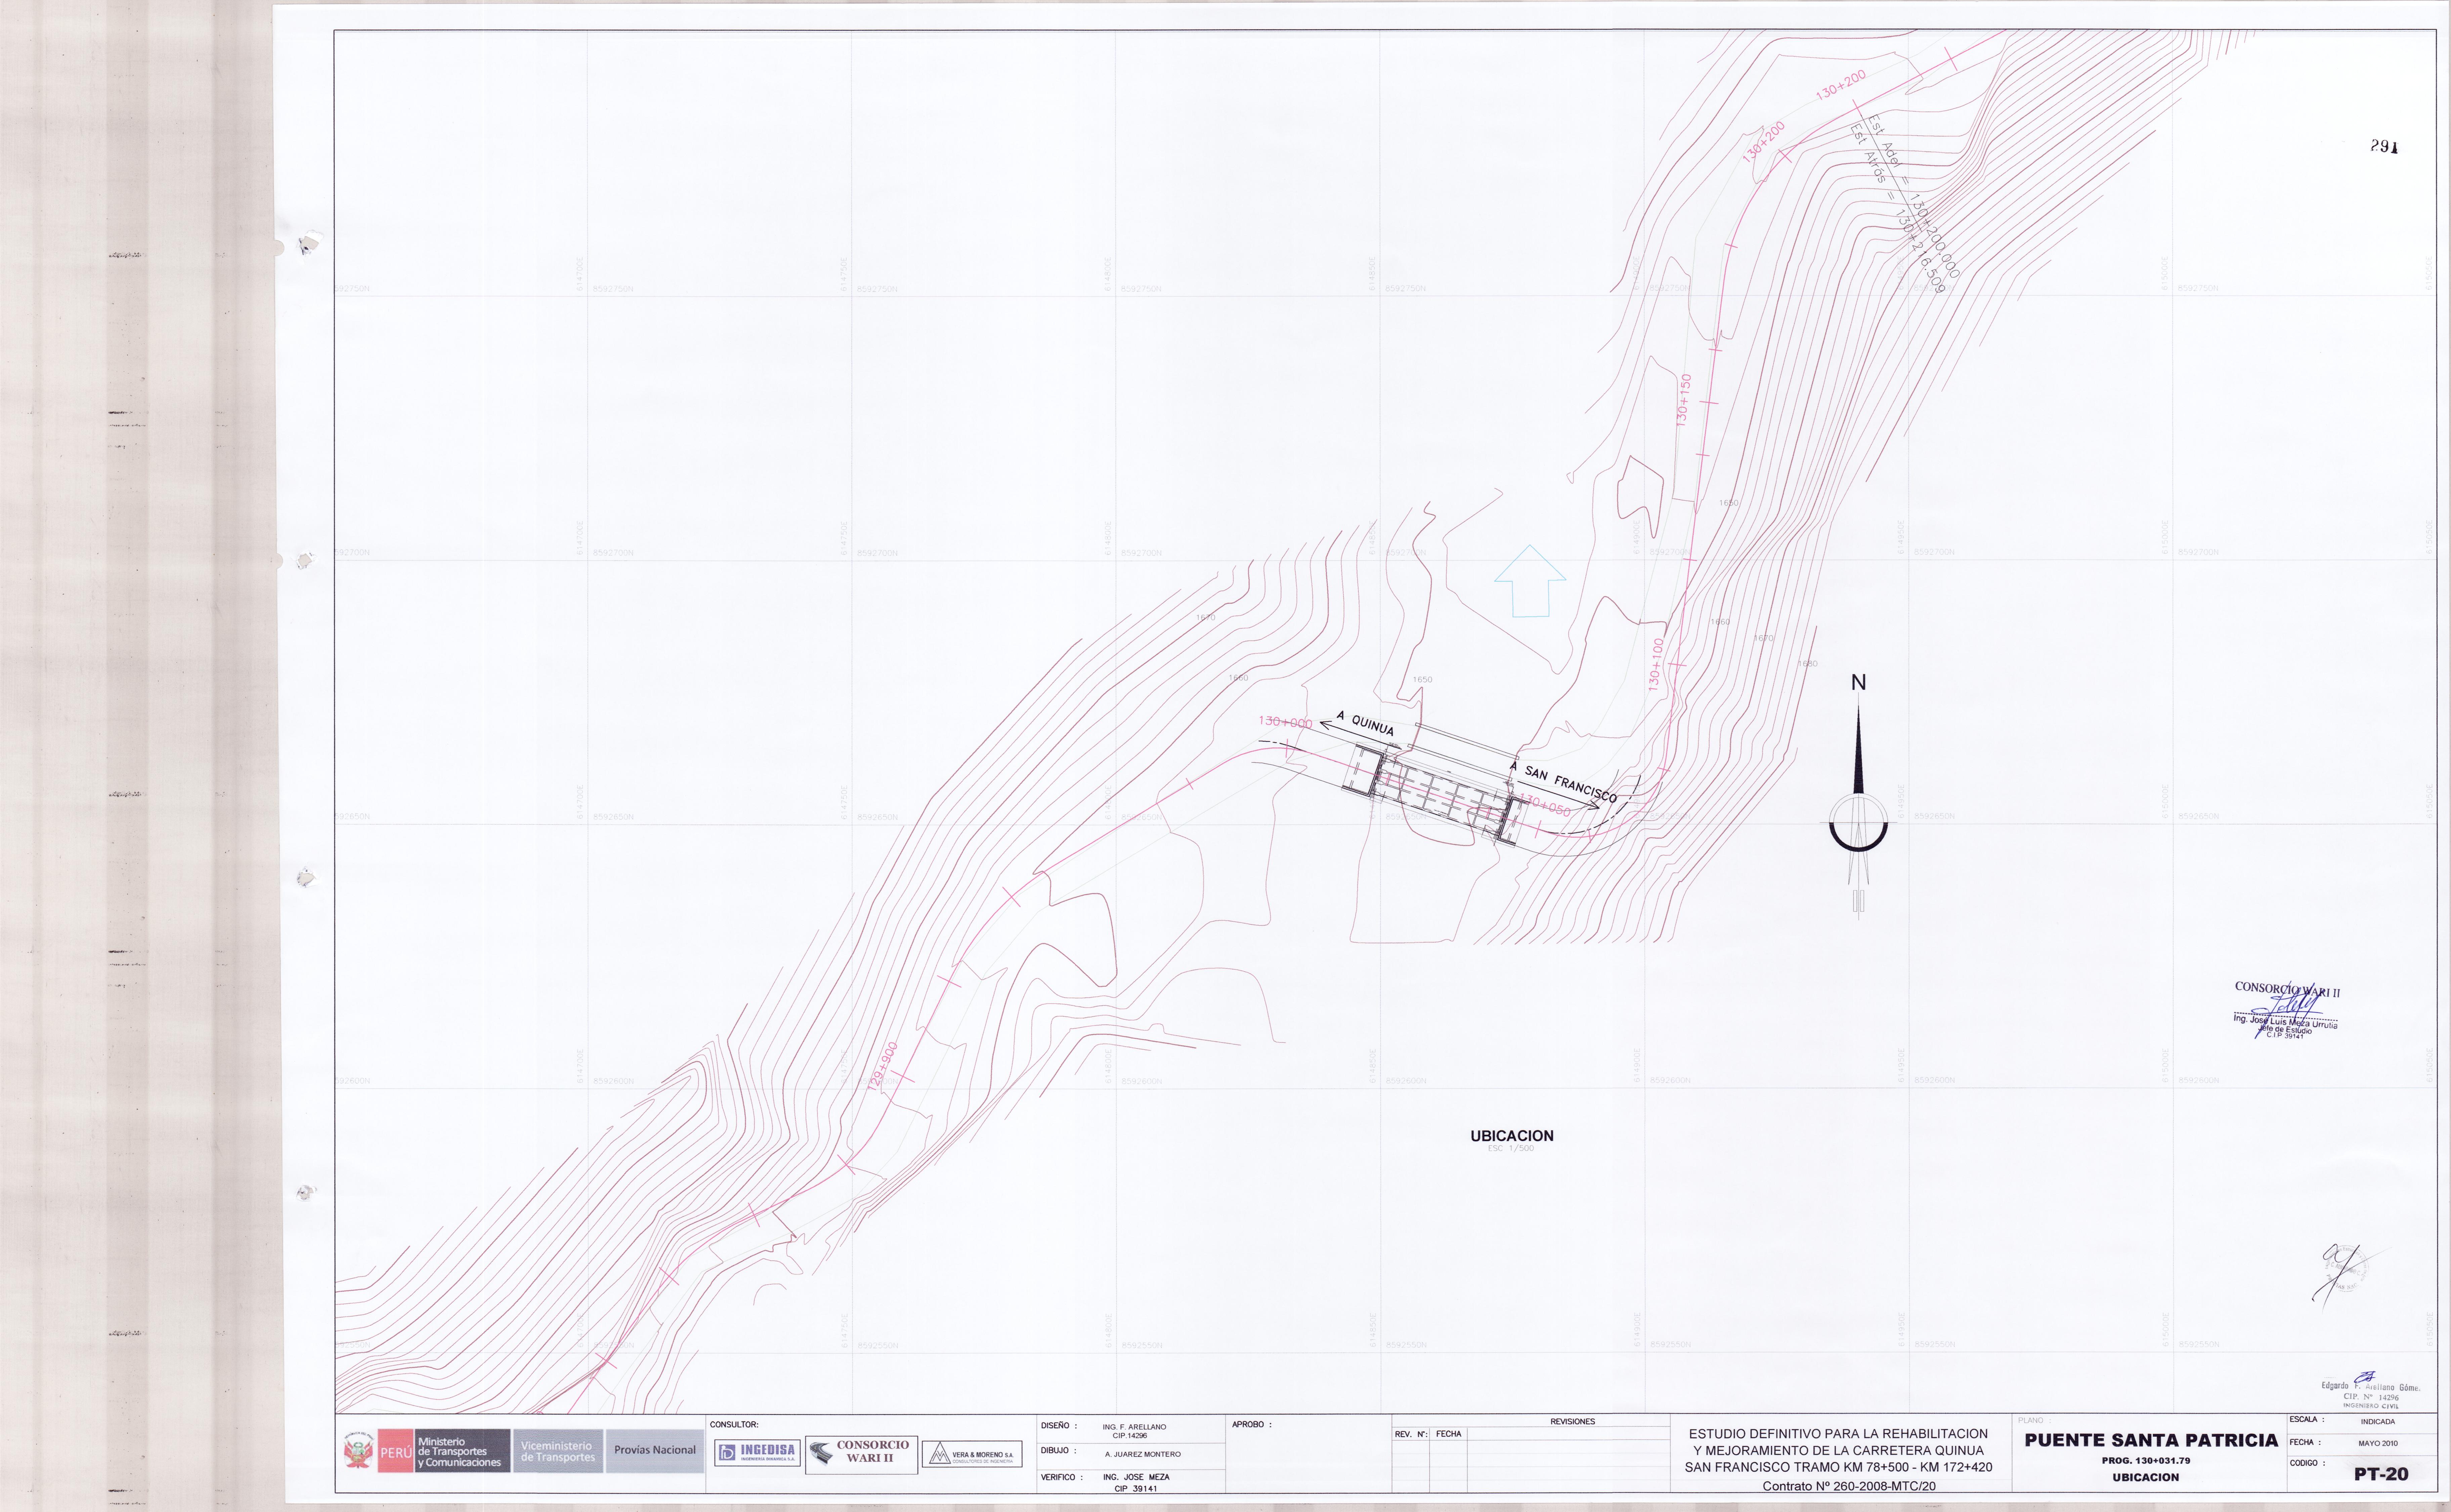The width and height of the screenshot is (2451, 1512).
Task: Click the 'N' north letter above compass
Action: 1859,683
